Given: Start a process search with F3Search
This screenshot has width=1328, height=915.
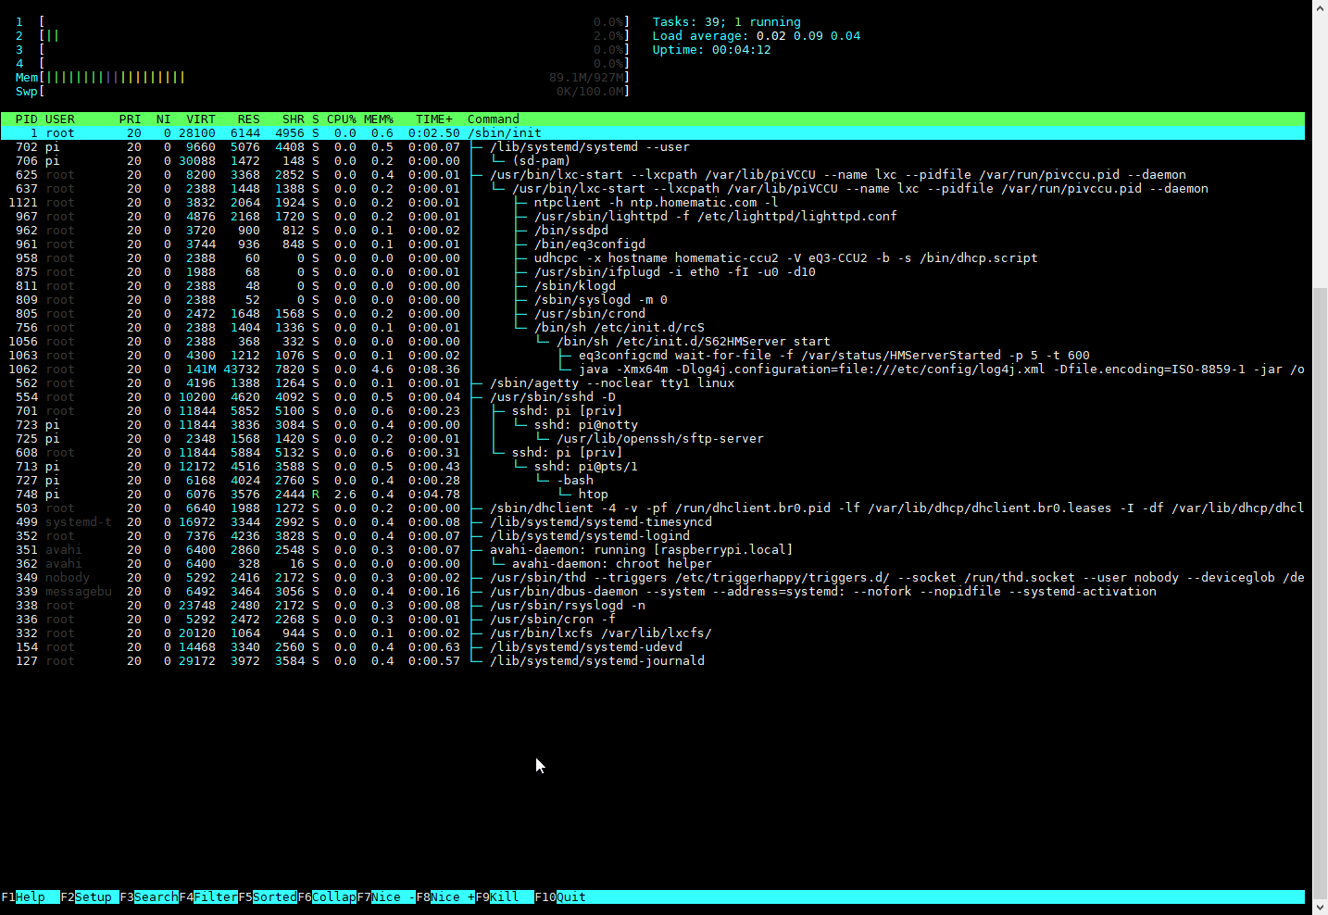Looking at the screenshot, I should (149, 896).
